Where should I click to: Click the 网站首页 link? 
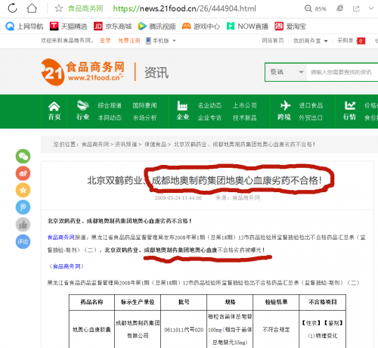(x=273, y=41)
